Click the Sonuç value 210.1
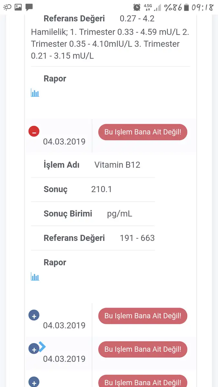 tap(101, 189)
